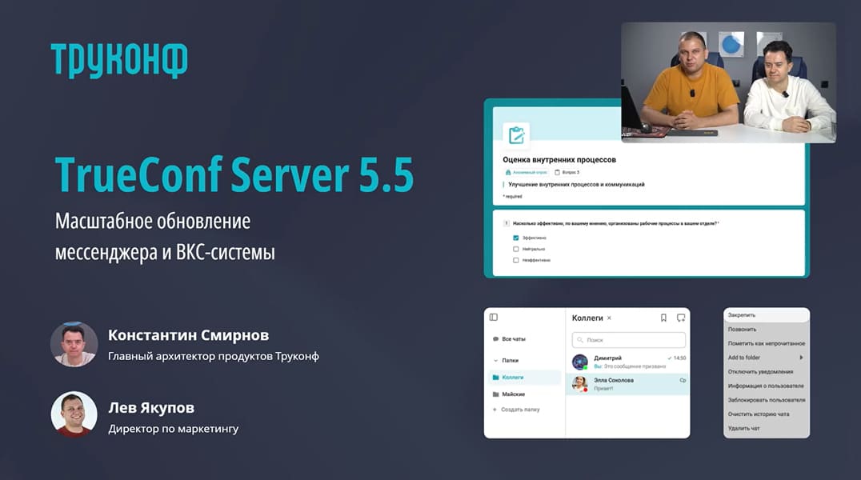Uncheck the Эффективно checkbox
Viewport: 861px width, 480px height.
click(516, 238)
